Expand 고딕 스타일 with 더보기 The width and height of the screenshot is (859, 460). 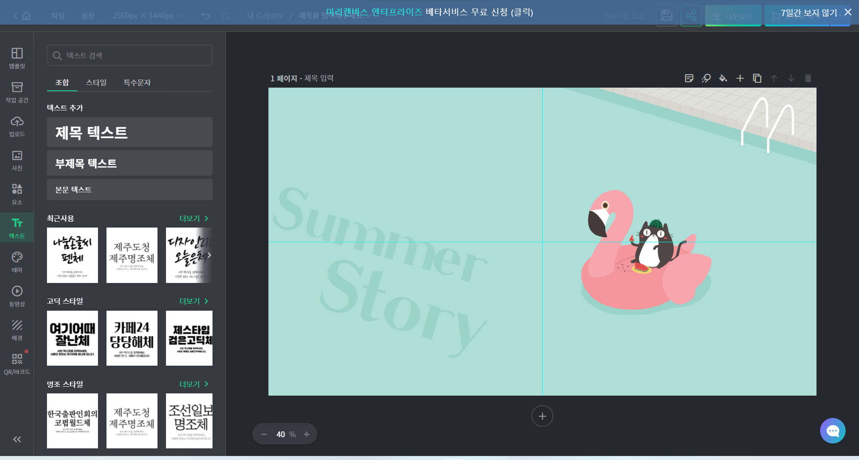click(x=194, y=301)
